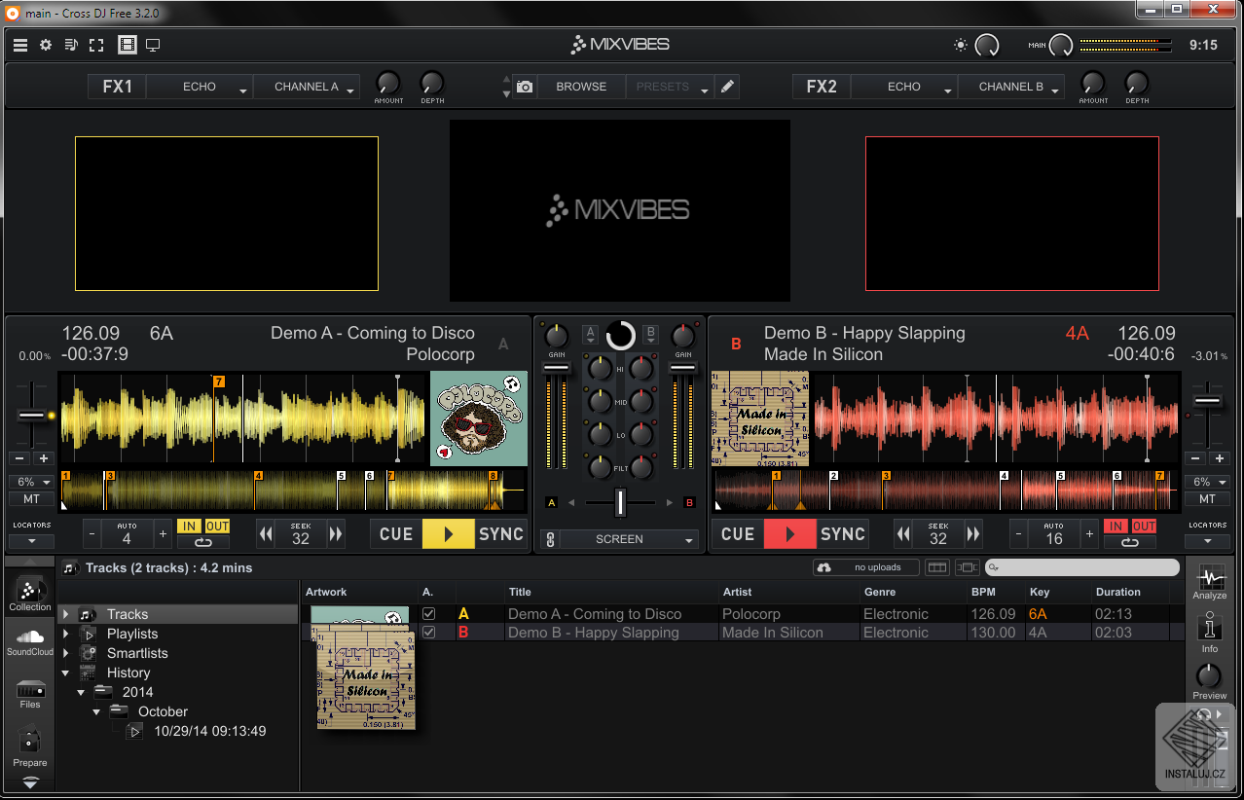Open the SoundCloud source in sidebar
This screenshot has width=1244, height=800.
(30, 640)
